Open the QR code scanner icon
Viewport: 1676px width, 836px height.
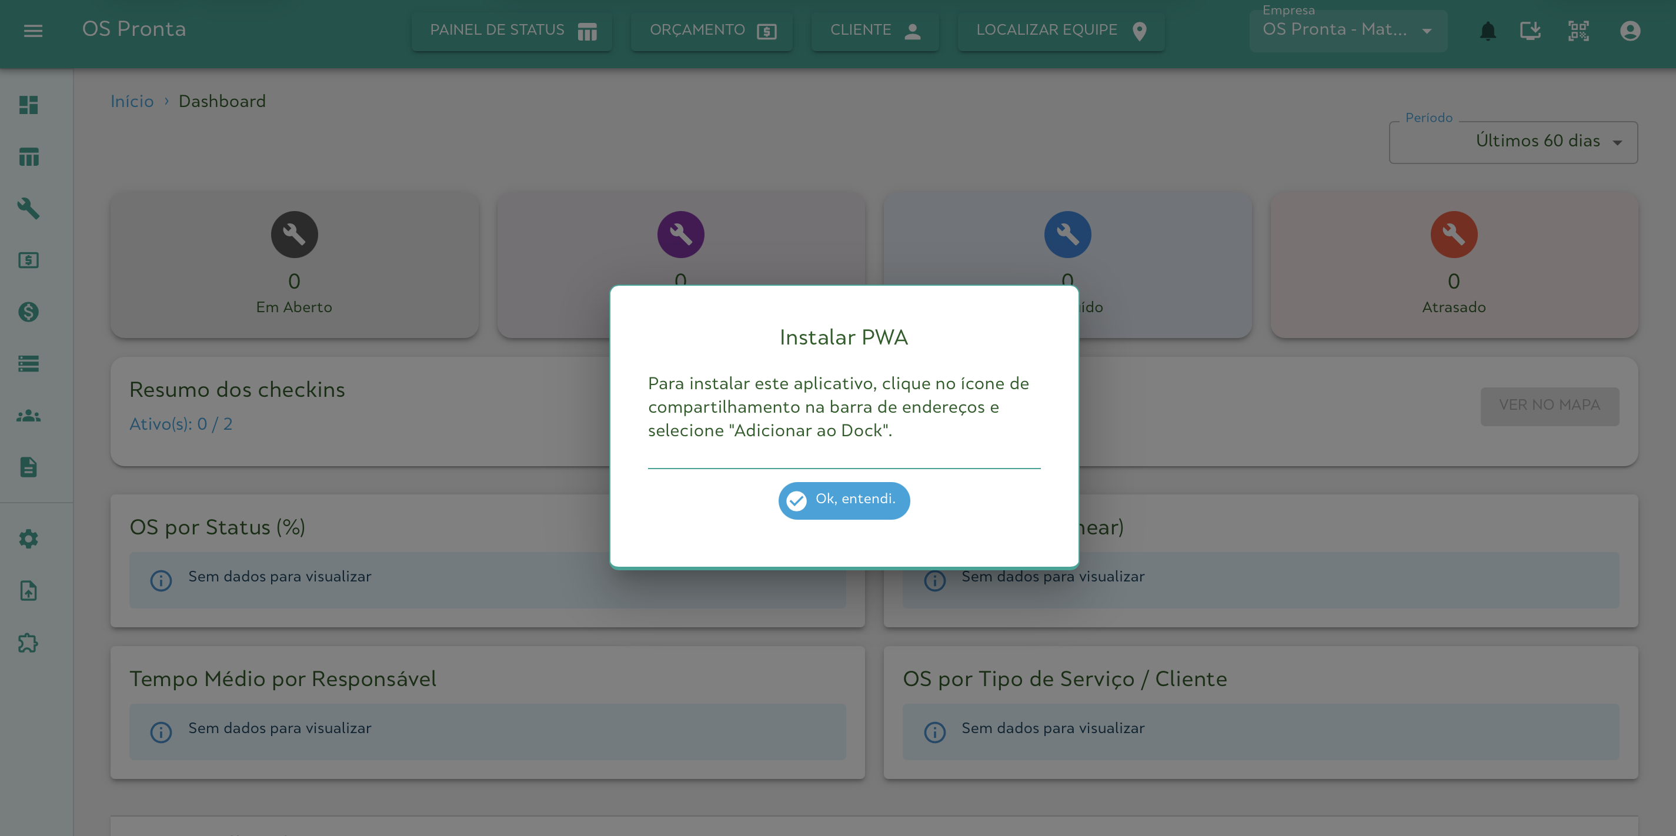[x=1578, y=31]
